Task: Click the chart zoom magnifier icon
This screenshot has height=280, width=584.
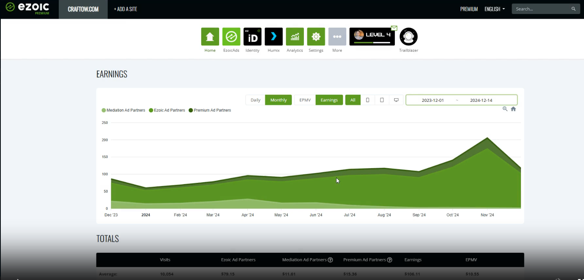Action: pos(505,109)
